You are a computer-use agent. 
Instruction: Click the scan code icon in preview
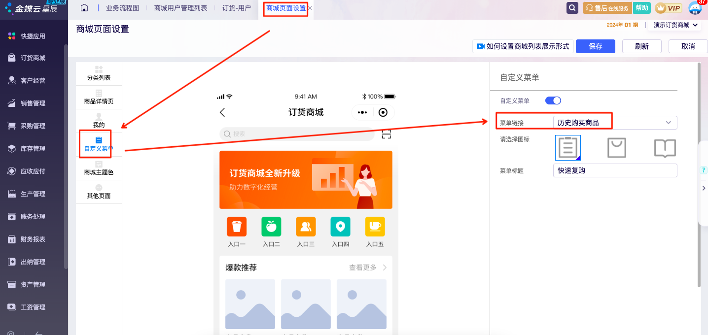coord(387,134)
